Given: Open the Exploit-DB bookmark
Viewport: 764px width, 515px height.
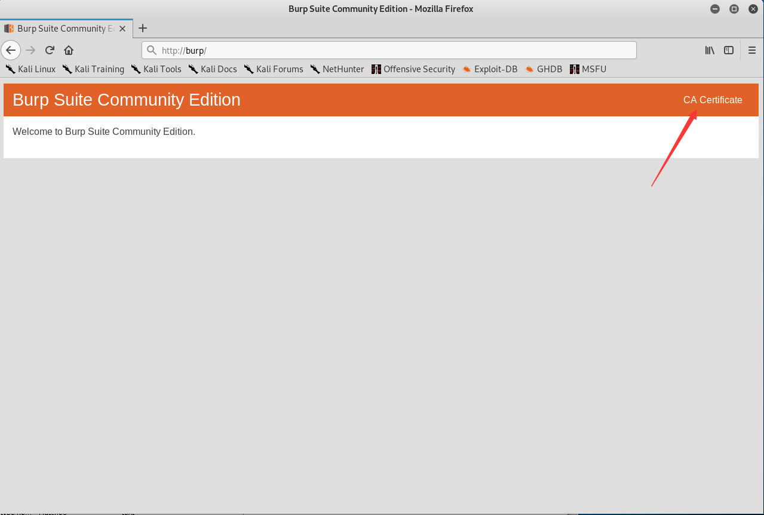Looking at the screenshot, I should point(490,69).
